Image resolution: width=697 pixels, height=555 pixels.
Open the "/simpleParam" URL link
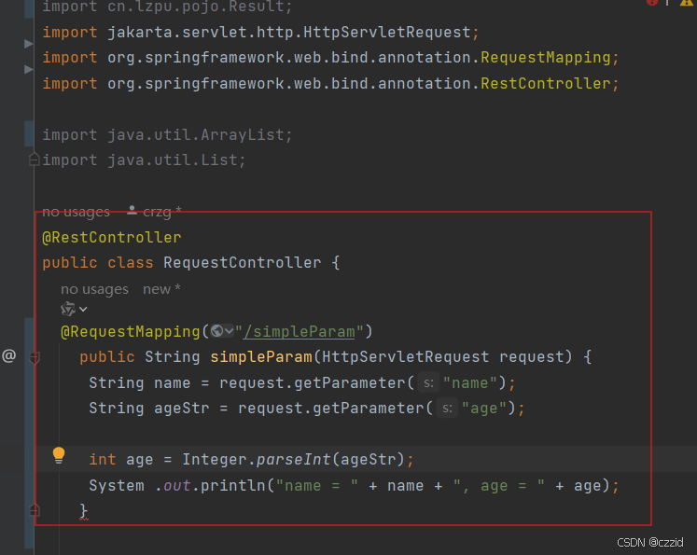point(300,332)
